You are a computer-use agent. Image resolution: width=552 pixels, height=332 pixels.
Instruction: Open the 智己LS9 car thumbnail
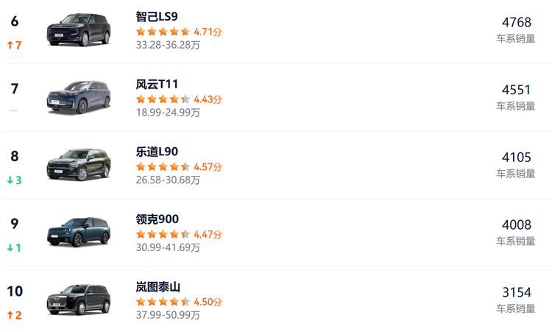tap(79, 30)
